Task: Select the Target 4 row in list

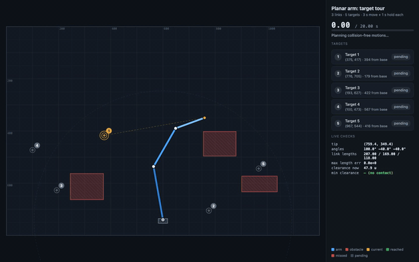Action: coord(372,106)
